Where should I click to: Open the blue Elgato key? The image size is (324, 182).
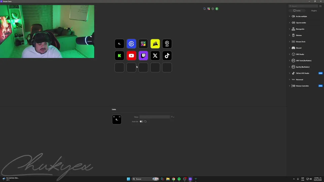[131, 44]
